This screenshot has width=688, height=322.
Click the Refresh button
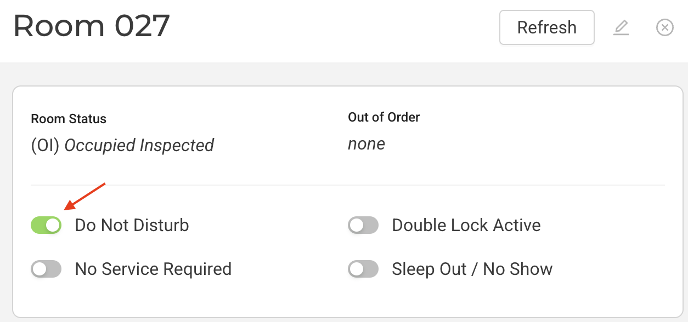point(546,27)
